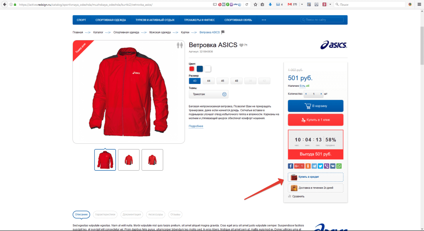Click the Поиск по сайту search field

[x=322, y=20]
